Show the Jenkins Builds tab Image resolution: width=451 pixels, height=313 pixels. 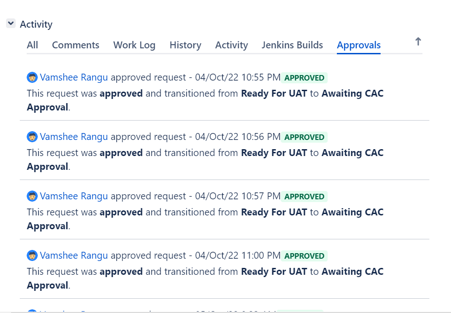click(x=292, y=45)
